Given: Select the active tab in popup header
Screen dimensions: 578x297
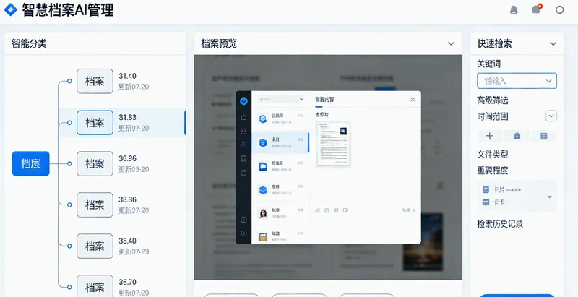Looking at the screenshot, I should [324, 100].
